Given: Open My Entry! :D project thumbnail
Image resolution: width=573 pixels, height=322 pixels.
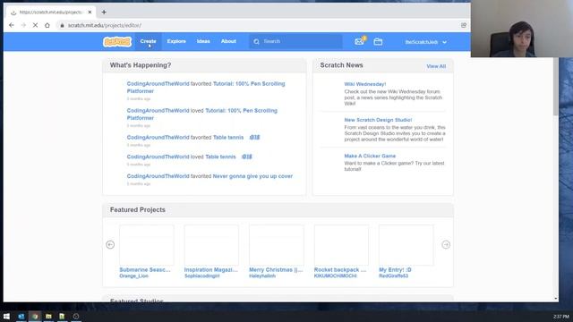Looking at the screenshot, I should point(406,245).
